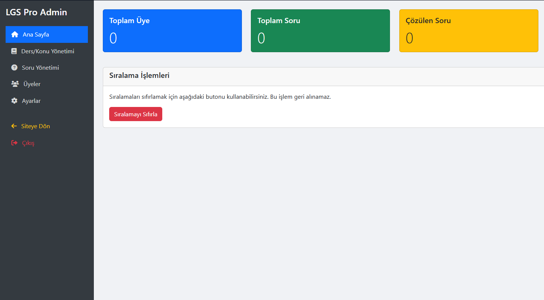Click the gear icon beside Ayarlar

(x=15, y=101)
